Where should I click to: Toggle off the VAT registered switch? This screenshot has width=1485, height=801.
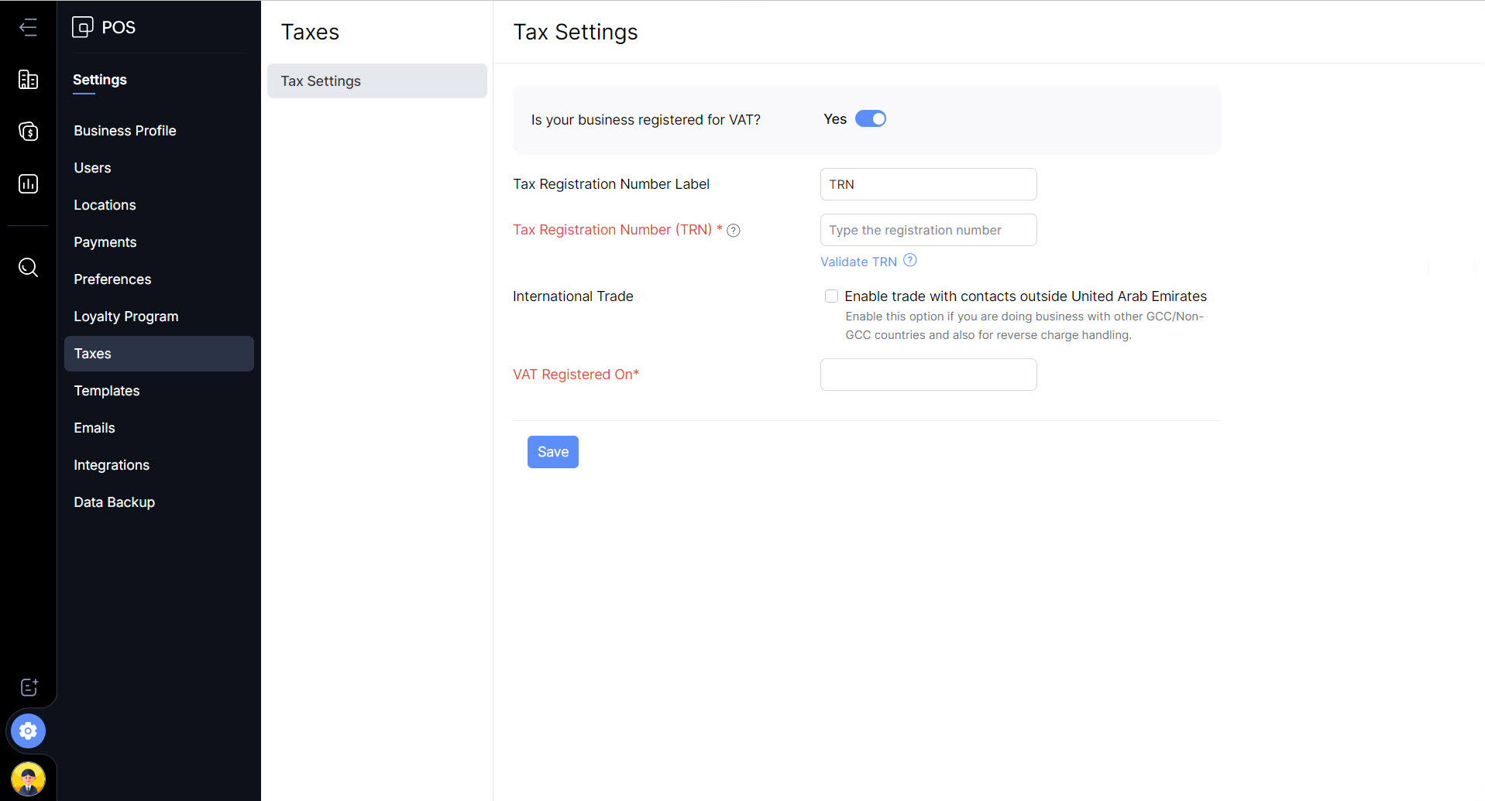click(870, 119)
